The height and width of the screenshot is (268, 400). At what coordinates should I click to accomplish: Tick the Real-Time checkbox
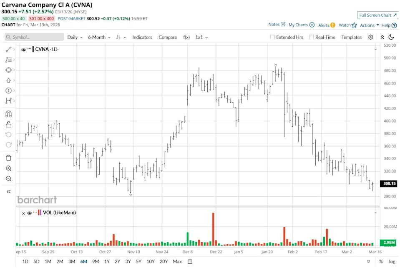(311, 37)
